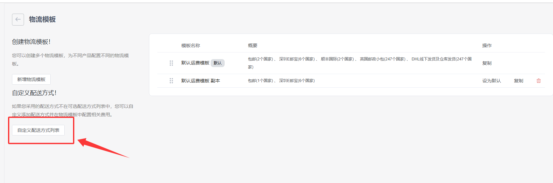Click the back arrow button
The height and width of the screenshot is (183, 553).
[18, 20]
